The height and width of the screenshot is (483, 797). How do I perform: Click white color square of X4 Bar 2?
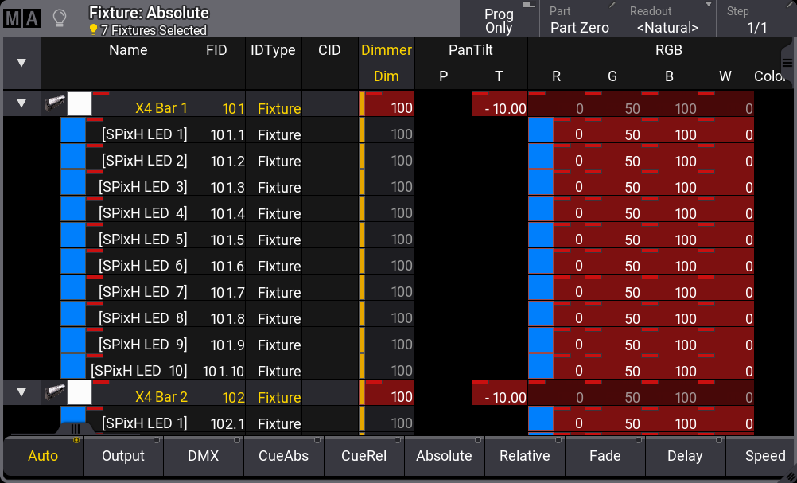80,393
